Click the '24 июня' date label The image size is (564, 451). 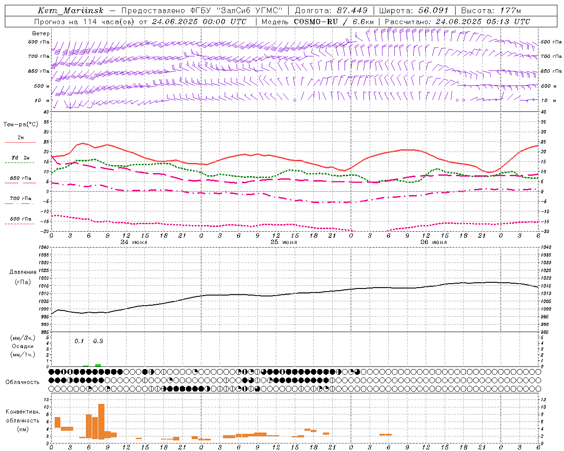134,242
